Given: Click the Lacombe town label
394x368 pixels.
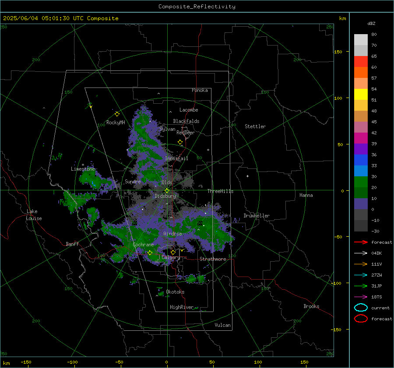Looking at the screenshot, I should [189, 110].
